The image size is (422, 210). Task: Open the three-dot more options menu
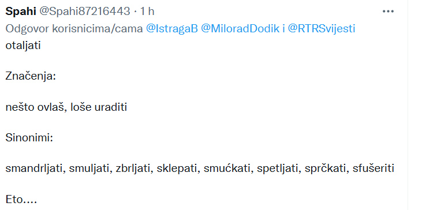click(x=388, y=12)
